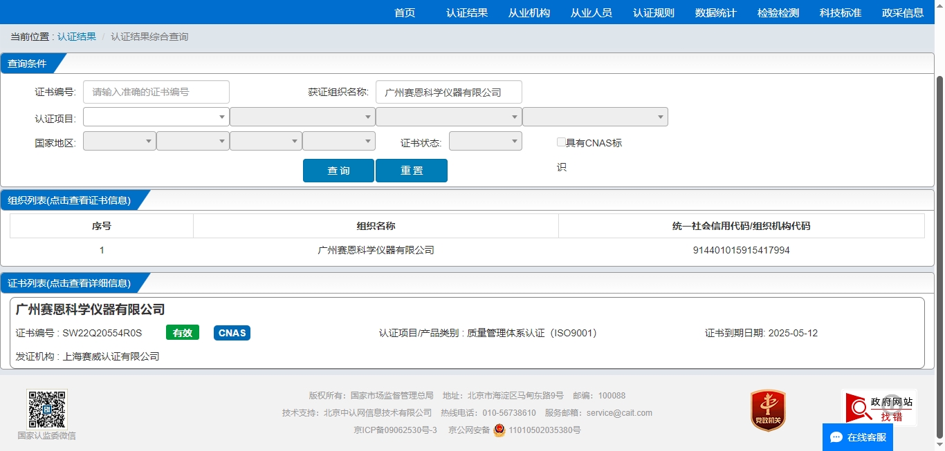
Task: Click the service@cait.com email text
Action: click(x=619, y=413)
